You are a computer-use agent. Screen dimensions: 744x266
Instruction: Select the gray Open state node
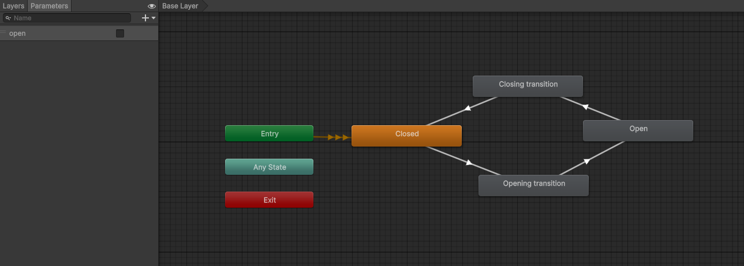pyautogui.click(x=638, y=130)
